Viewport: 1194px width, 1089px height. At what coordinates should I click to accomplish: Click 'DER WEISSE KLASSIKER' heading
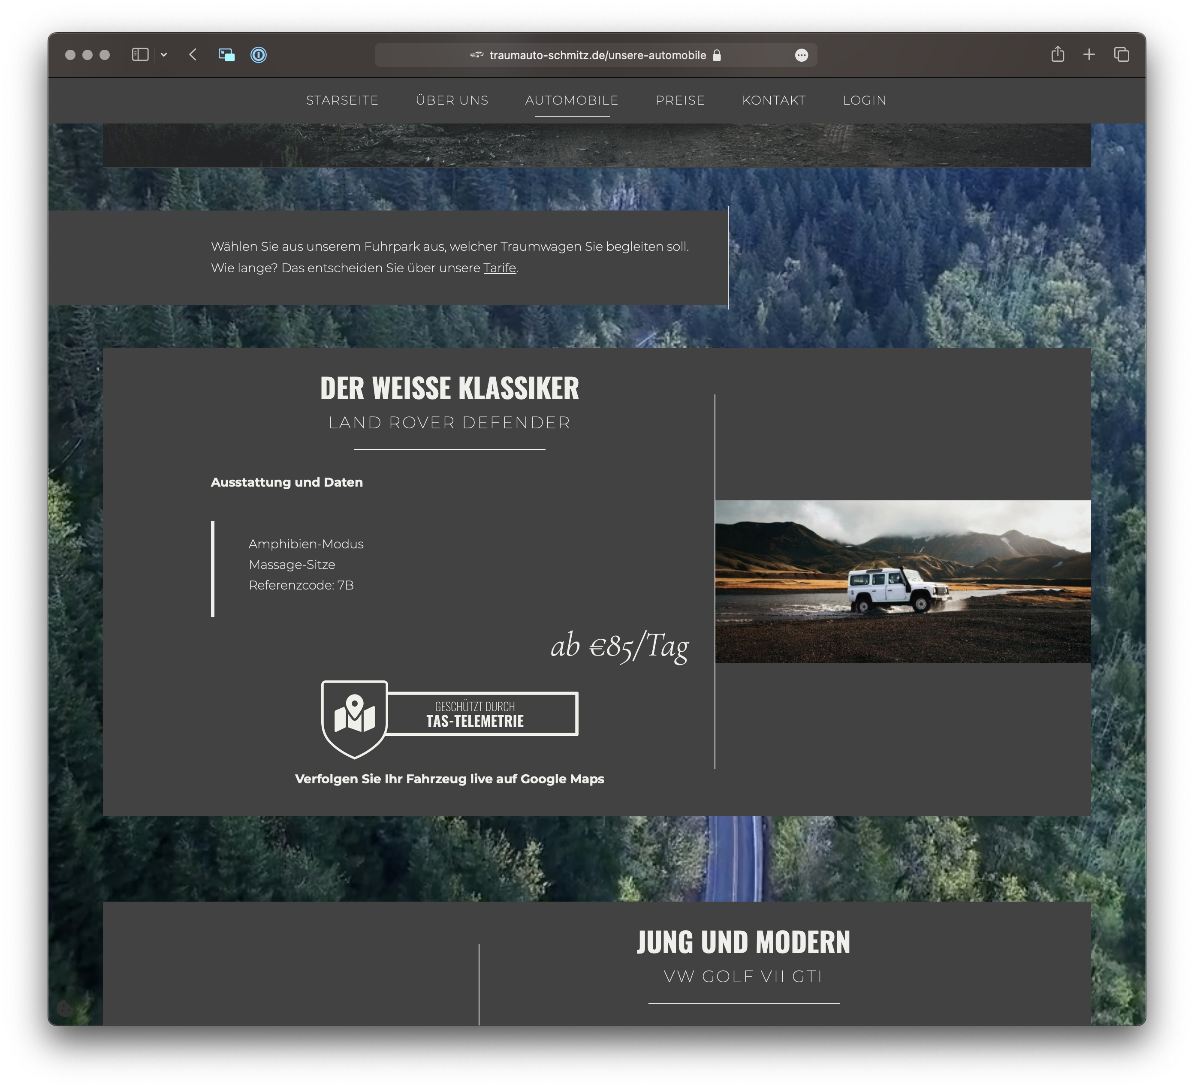pos(449,388)
